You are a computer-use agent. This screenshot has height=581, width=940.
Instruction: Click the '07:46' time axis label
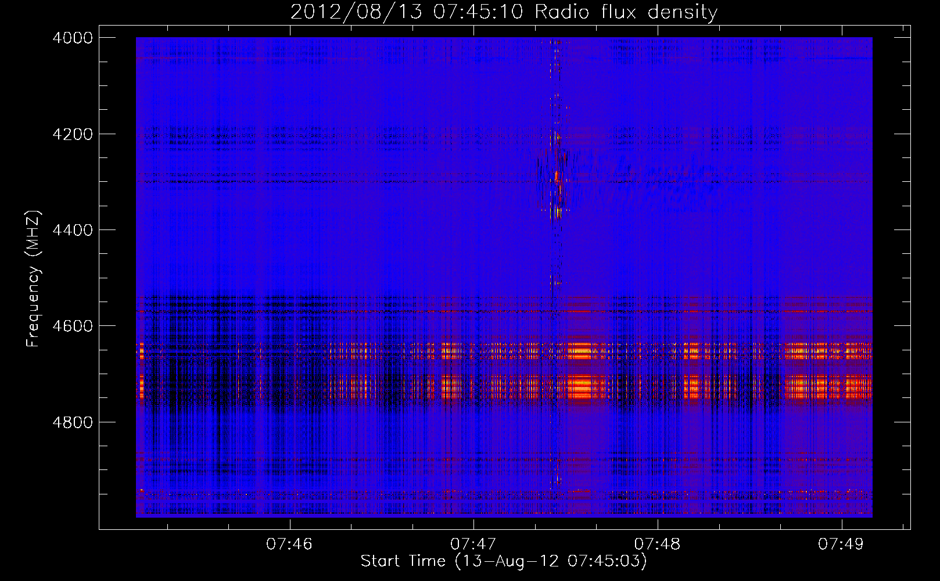[x=289, y=544]
